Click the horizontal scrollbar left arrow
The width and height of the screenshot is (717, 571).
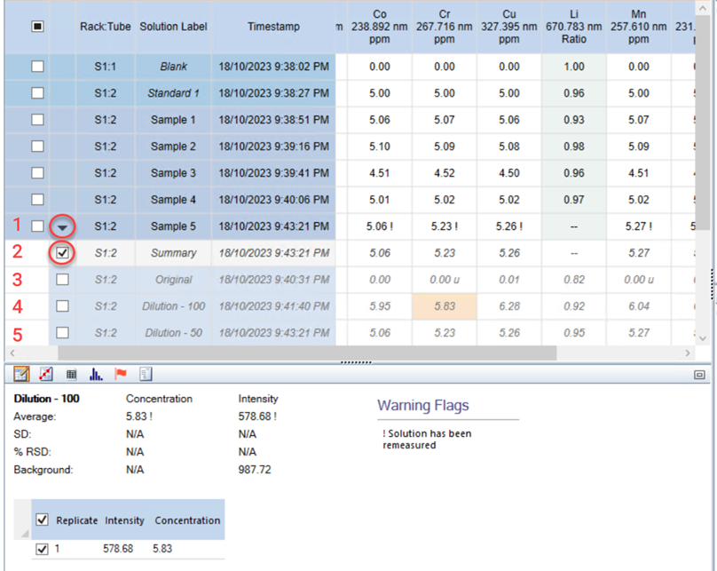point(12,353)
